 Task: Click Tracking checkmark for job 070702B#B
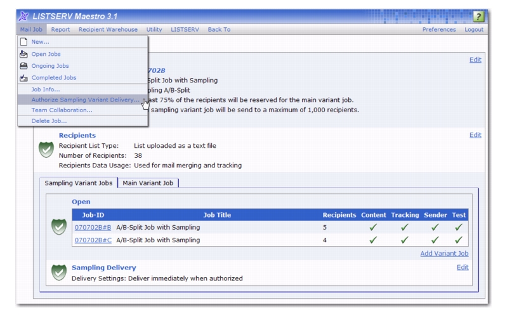(405, 228)
